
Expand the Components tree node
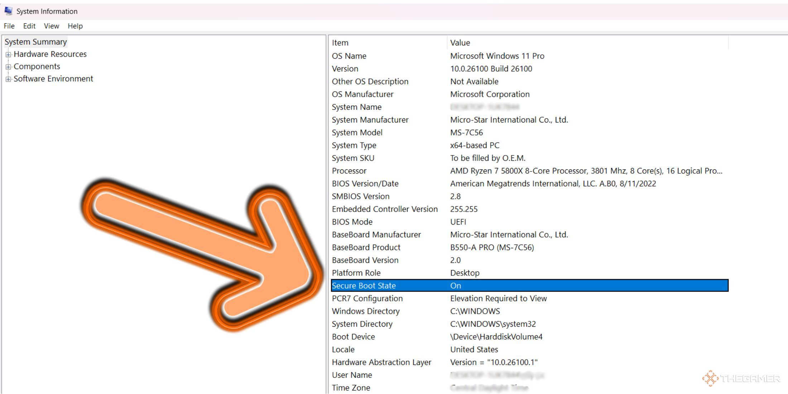click(x=8, y=67)
